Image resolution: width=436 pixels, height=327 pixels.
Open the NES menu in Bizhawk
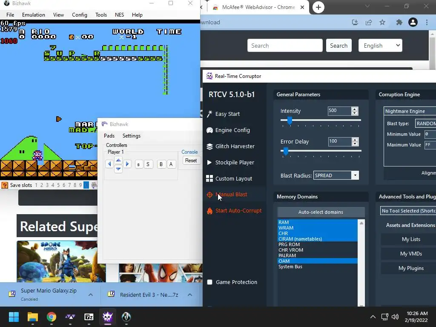click(x=119, y=15)
